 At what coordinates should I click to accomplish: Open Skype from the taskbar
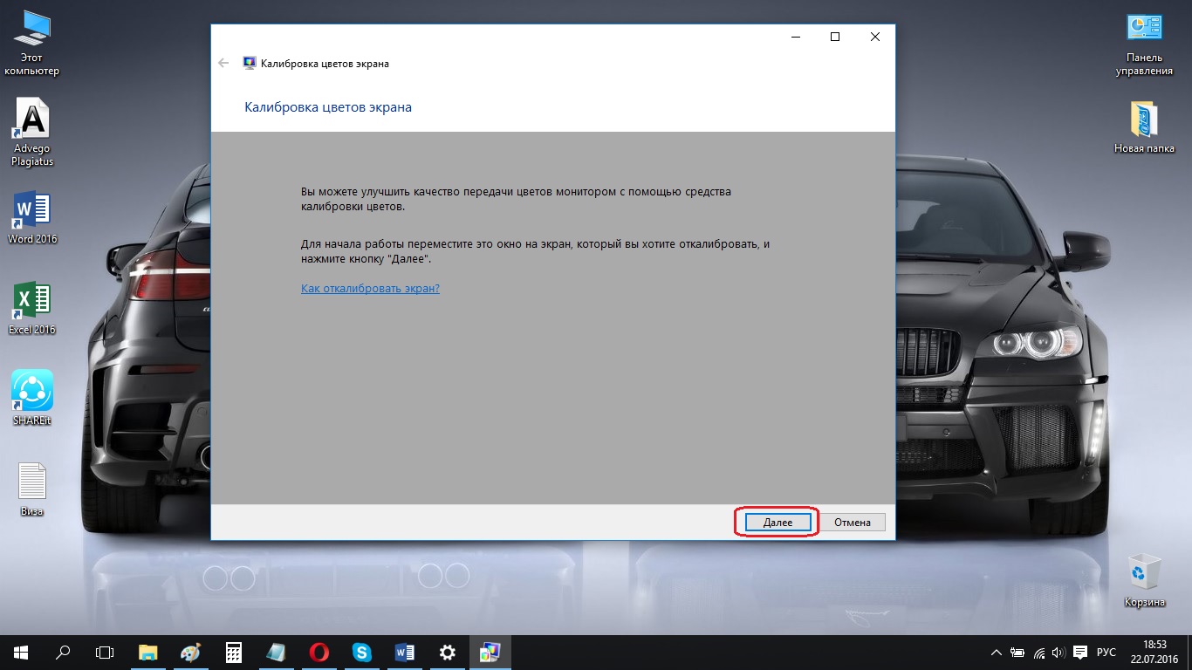click(362, 652)
